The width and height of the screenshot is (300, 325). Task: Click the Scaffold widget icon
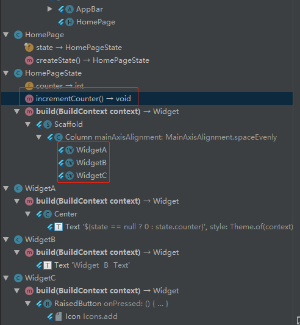click(48, 124)
